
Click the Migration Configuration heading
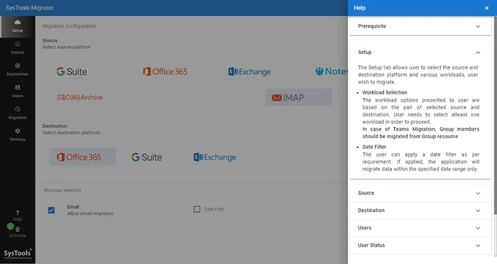(69, 26)
